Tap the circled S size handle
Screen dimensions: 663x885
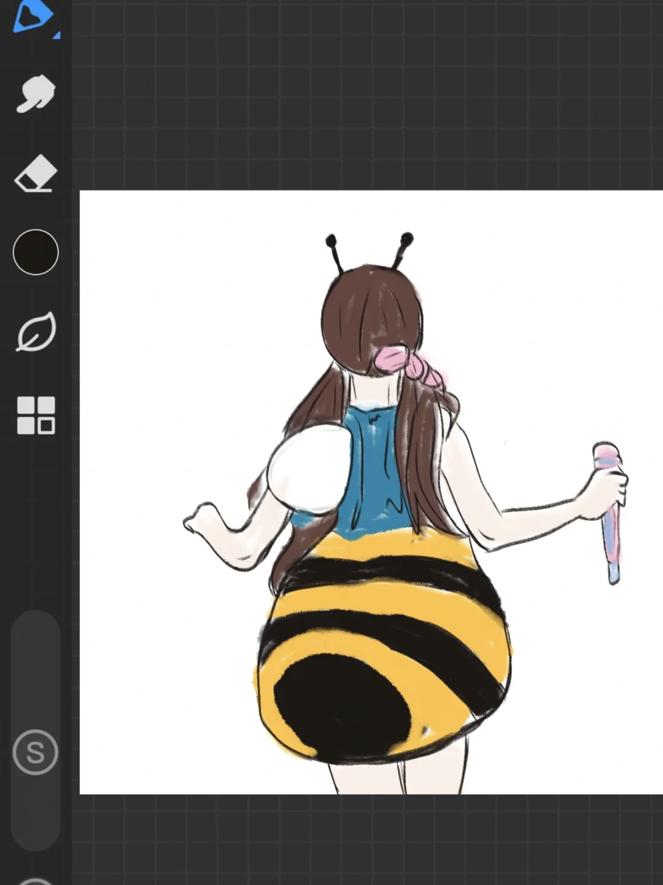tap(35, 752)
